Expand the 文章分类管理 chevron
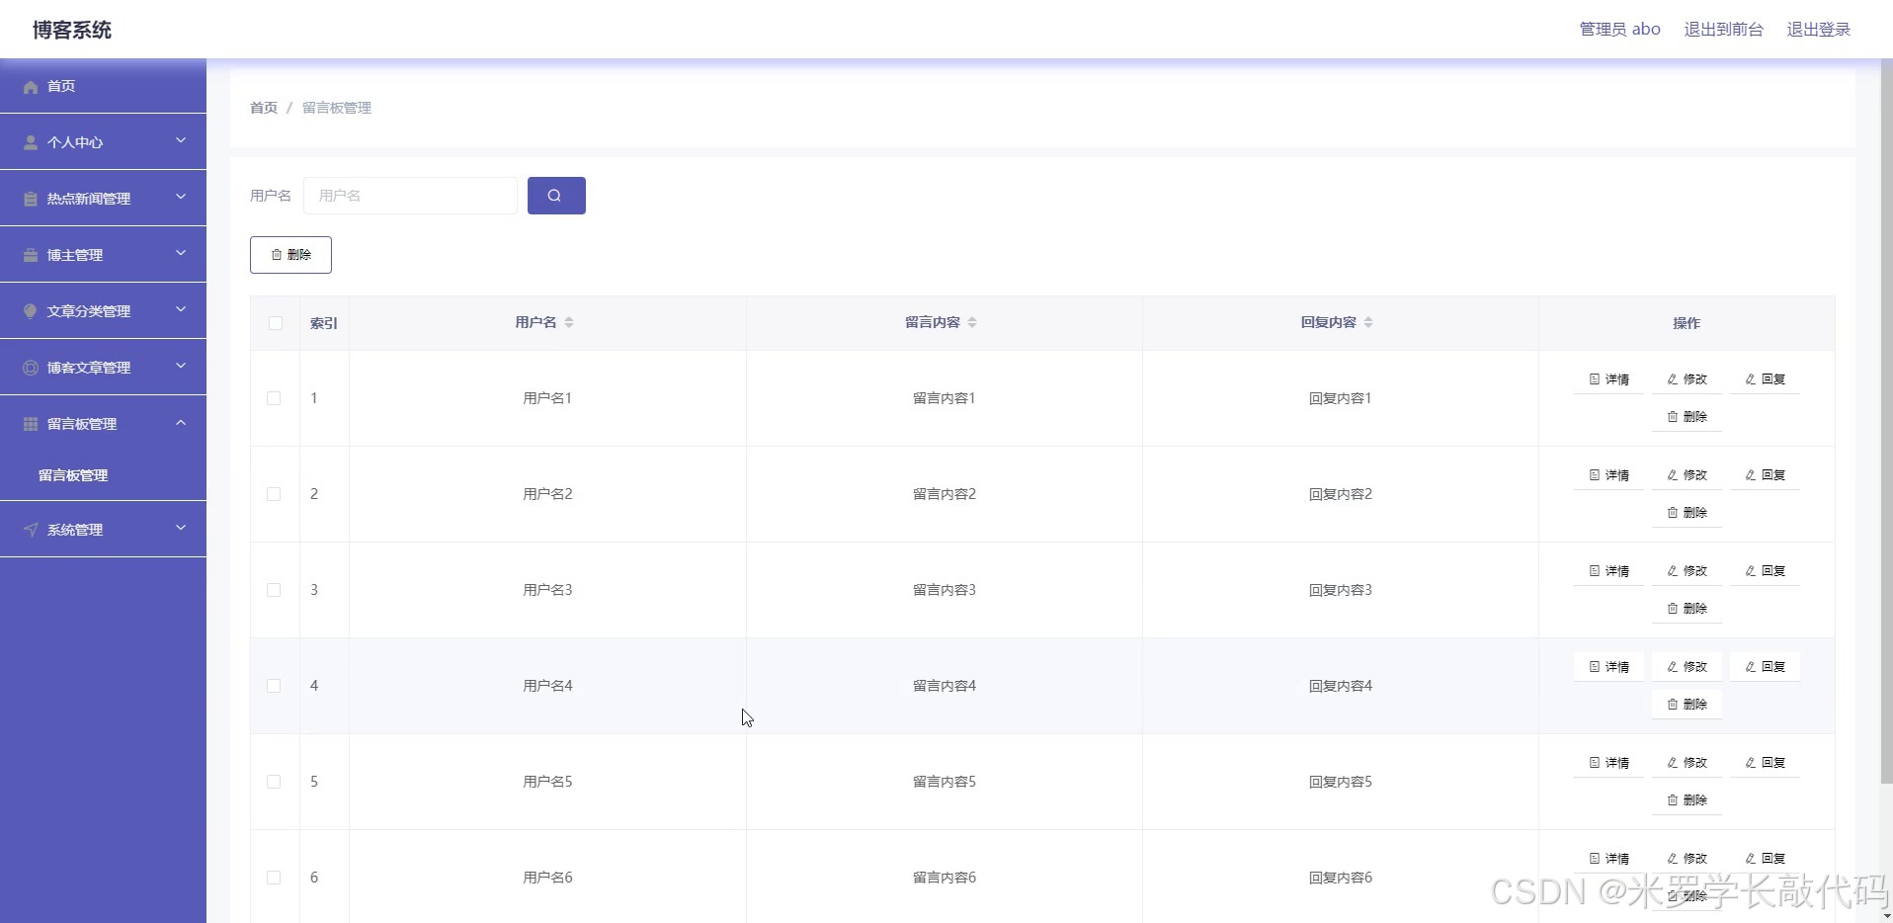This screenshot has height=923, width=1893. pos(181,309)
